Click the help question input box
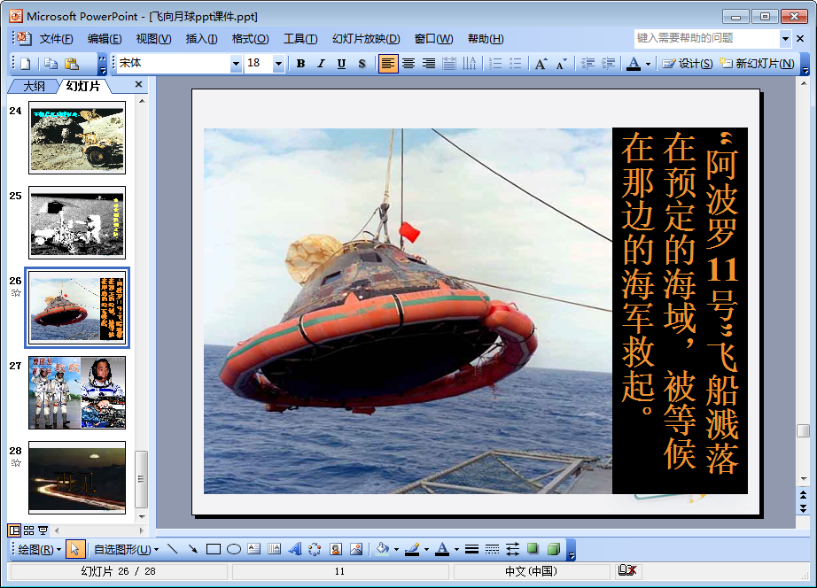Viewport: 817px width, 588px height. 707,38
